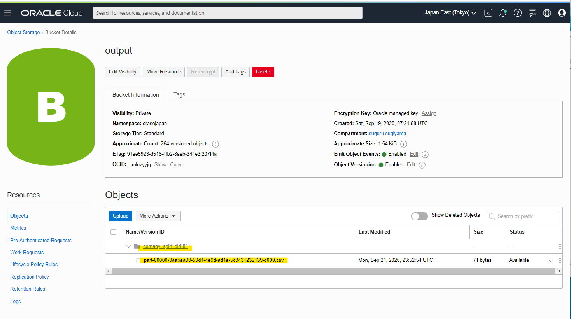Open Replication Policy resource

coord(30,277)
